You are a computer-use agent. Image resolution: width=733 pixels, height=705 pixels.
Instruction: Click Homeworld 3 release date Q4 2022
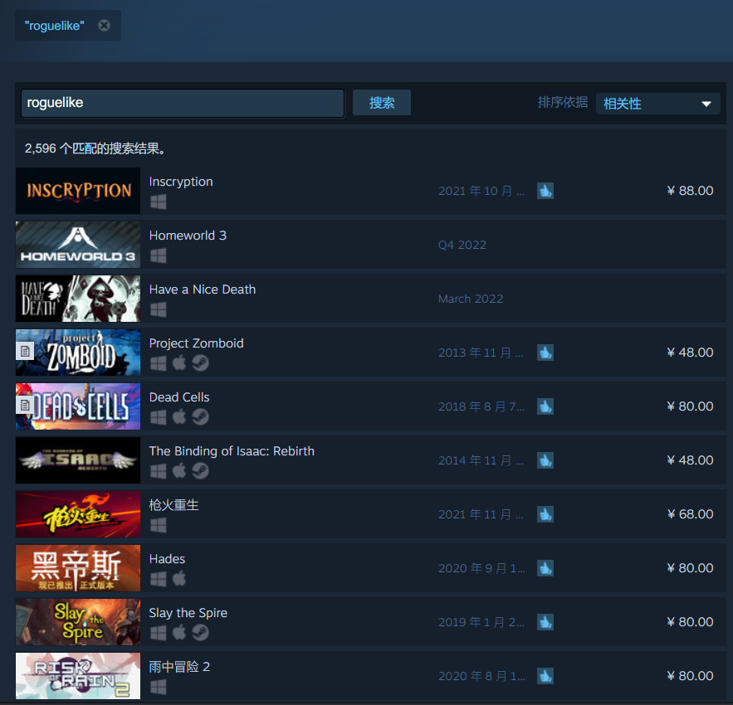coord(462,245)
